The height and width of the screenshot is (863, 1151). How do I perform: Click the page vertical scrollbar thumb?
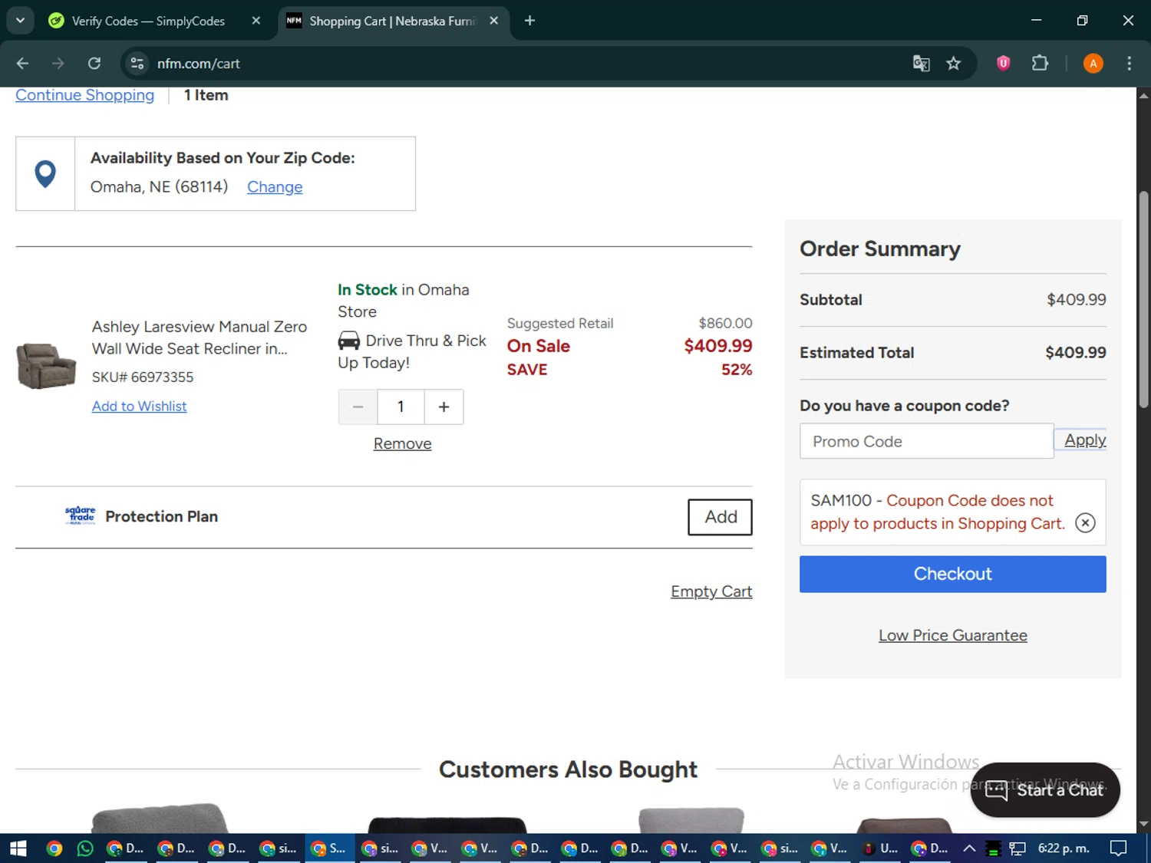pyautogui.click(x=1143, y=299)
